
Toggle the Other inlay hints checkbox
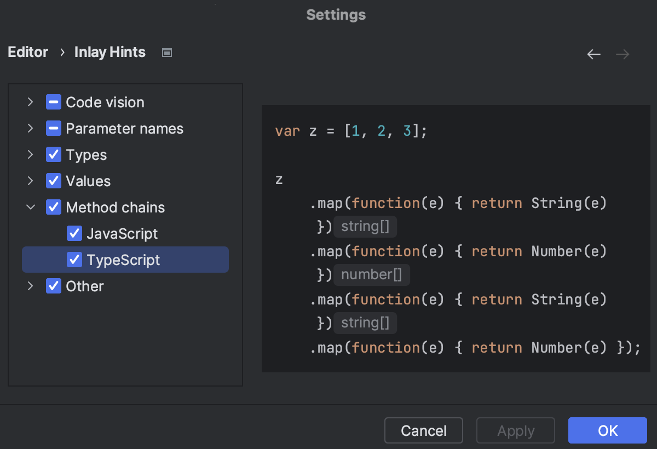click(53, 286)
